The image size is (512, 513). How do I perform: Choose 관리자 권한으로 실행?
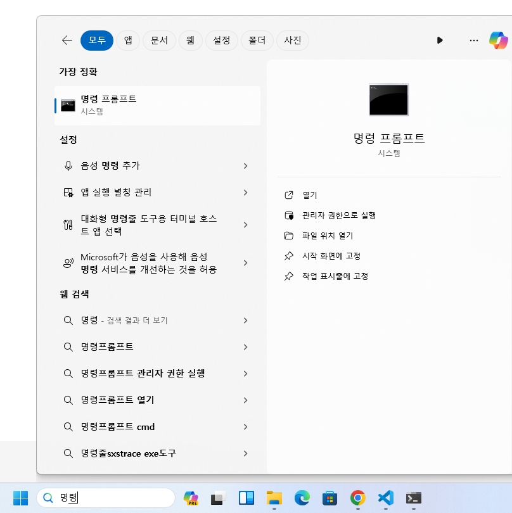click(x=339, y=215)
